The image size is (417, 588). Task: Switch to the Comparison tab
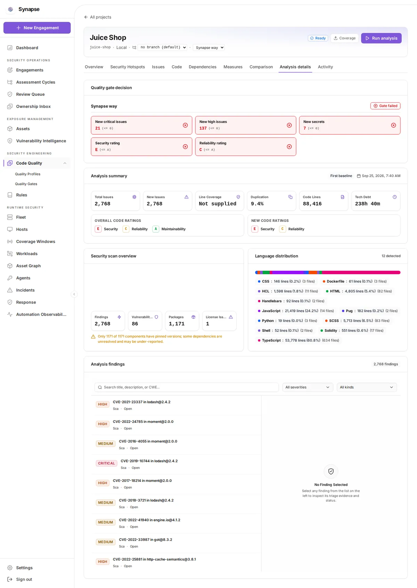coord(261,67)
